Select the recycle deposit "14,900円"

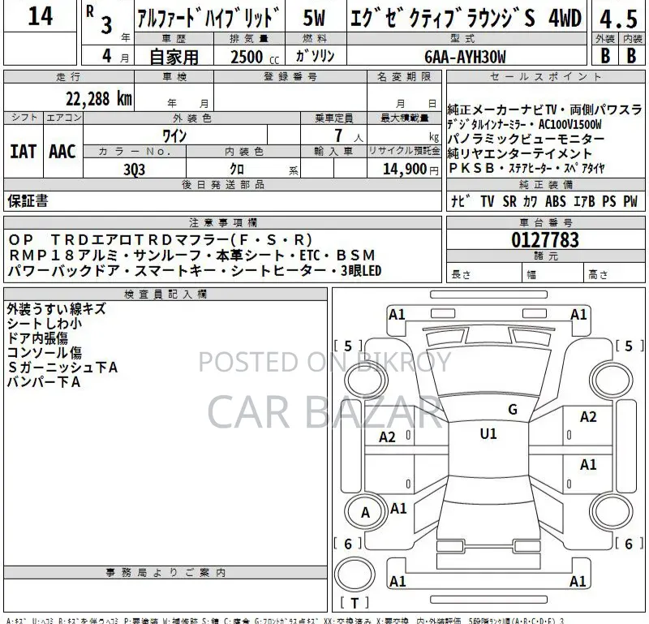[x=410, y=169]
